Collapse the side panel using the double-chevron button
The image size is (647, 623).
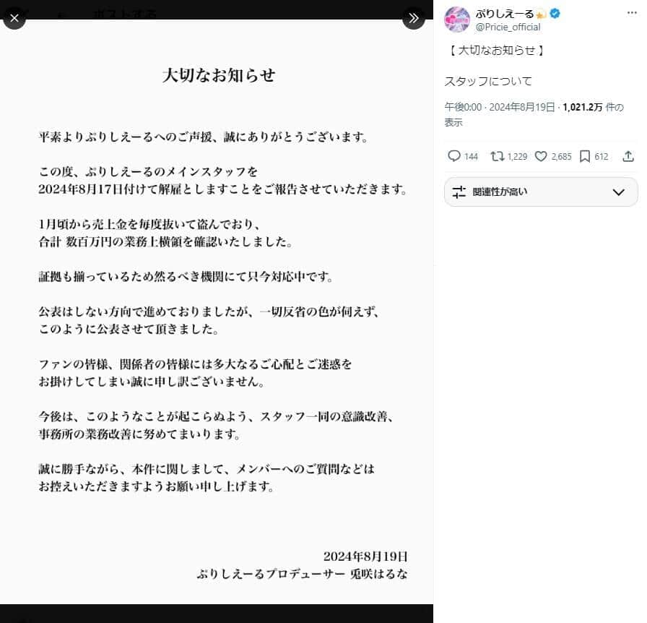click(x=413, y=18)
